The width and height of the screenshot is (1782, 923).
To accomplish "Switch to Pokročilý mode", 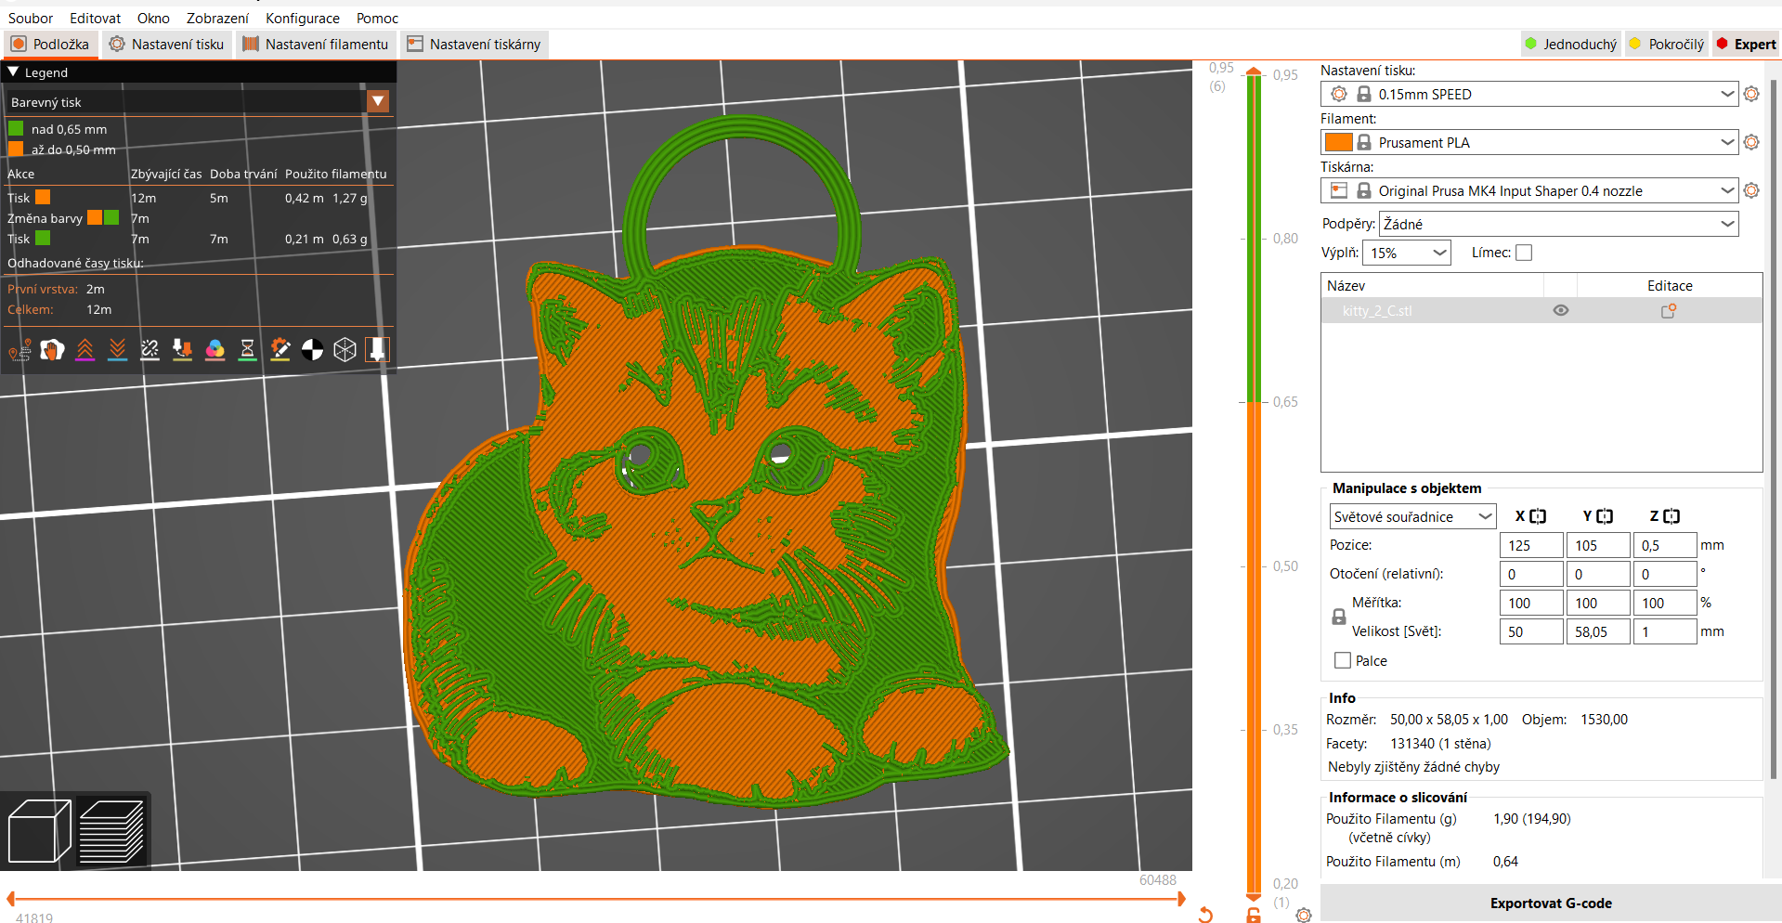I will 1667,44.
